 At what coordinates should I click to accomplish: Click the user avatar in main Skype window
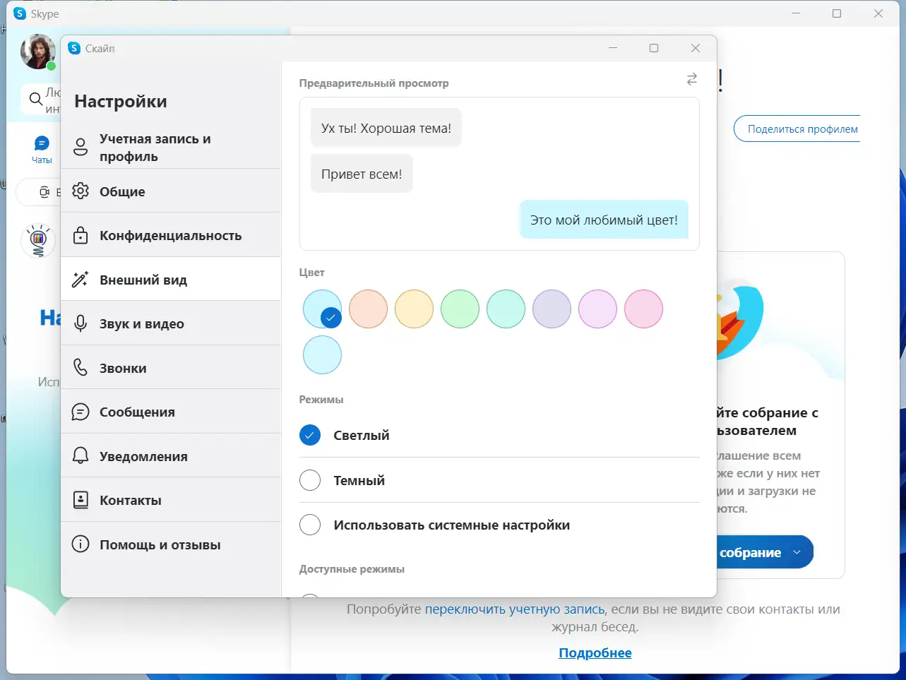(37, 52)
